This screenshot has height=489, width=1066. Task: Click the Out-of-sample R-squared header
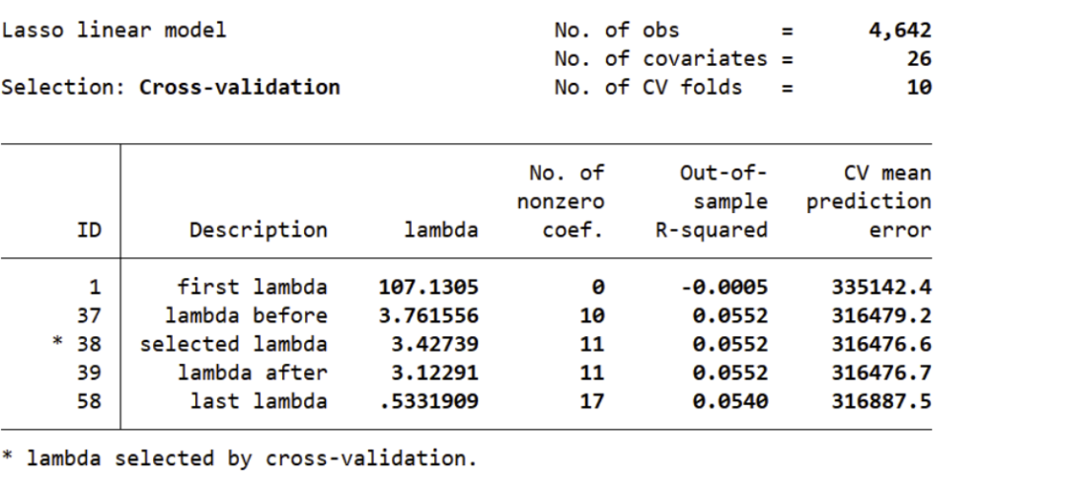tap(712, 202)
